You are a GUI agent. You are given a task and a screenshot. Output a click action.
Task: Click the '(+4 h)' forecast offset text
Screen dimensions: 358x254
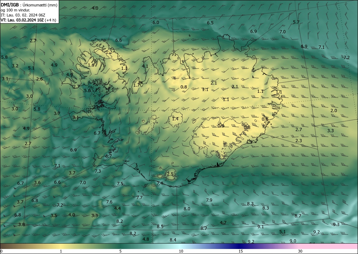(x=50, y=20)
